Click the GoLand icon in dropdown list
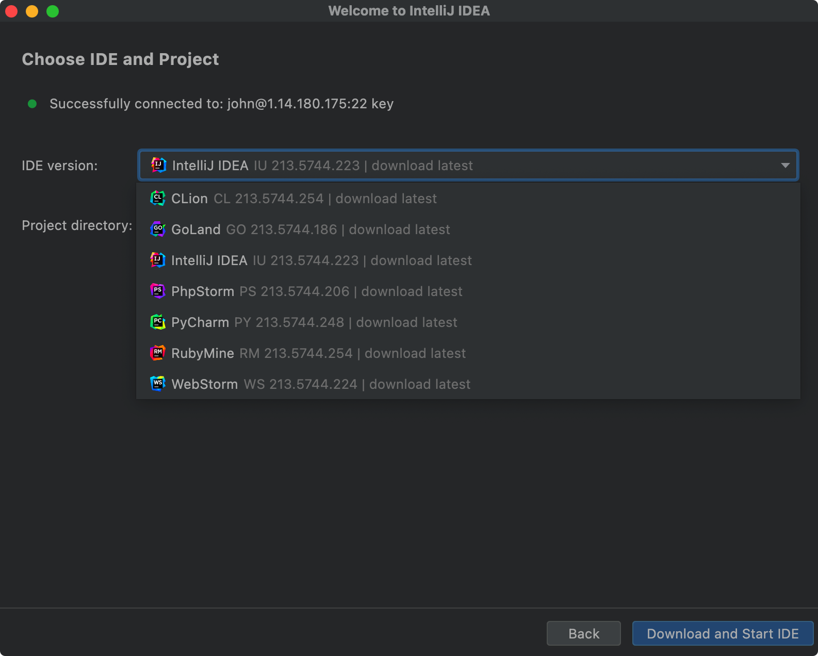The width and height of the screenshot is (818, 656). coord(158,229)
